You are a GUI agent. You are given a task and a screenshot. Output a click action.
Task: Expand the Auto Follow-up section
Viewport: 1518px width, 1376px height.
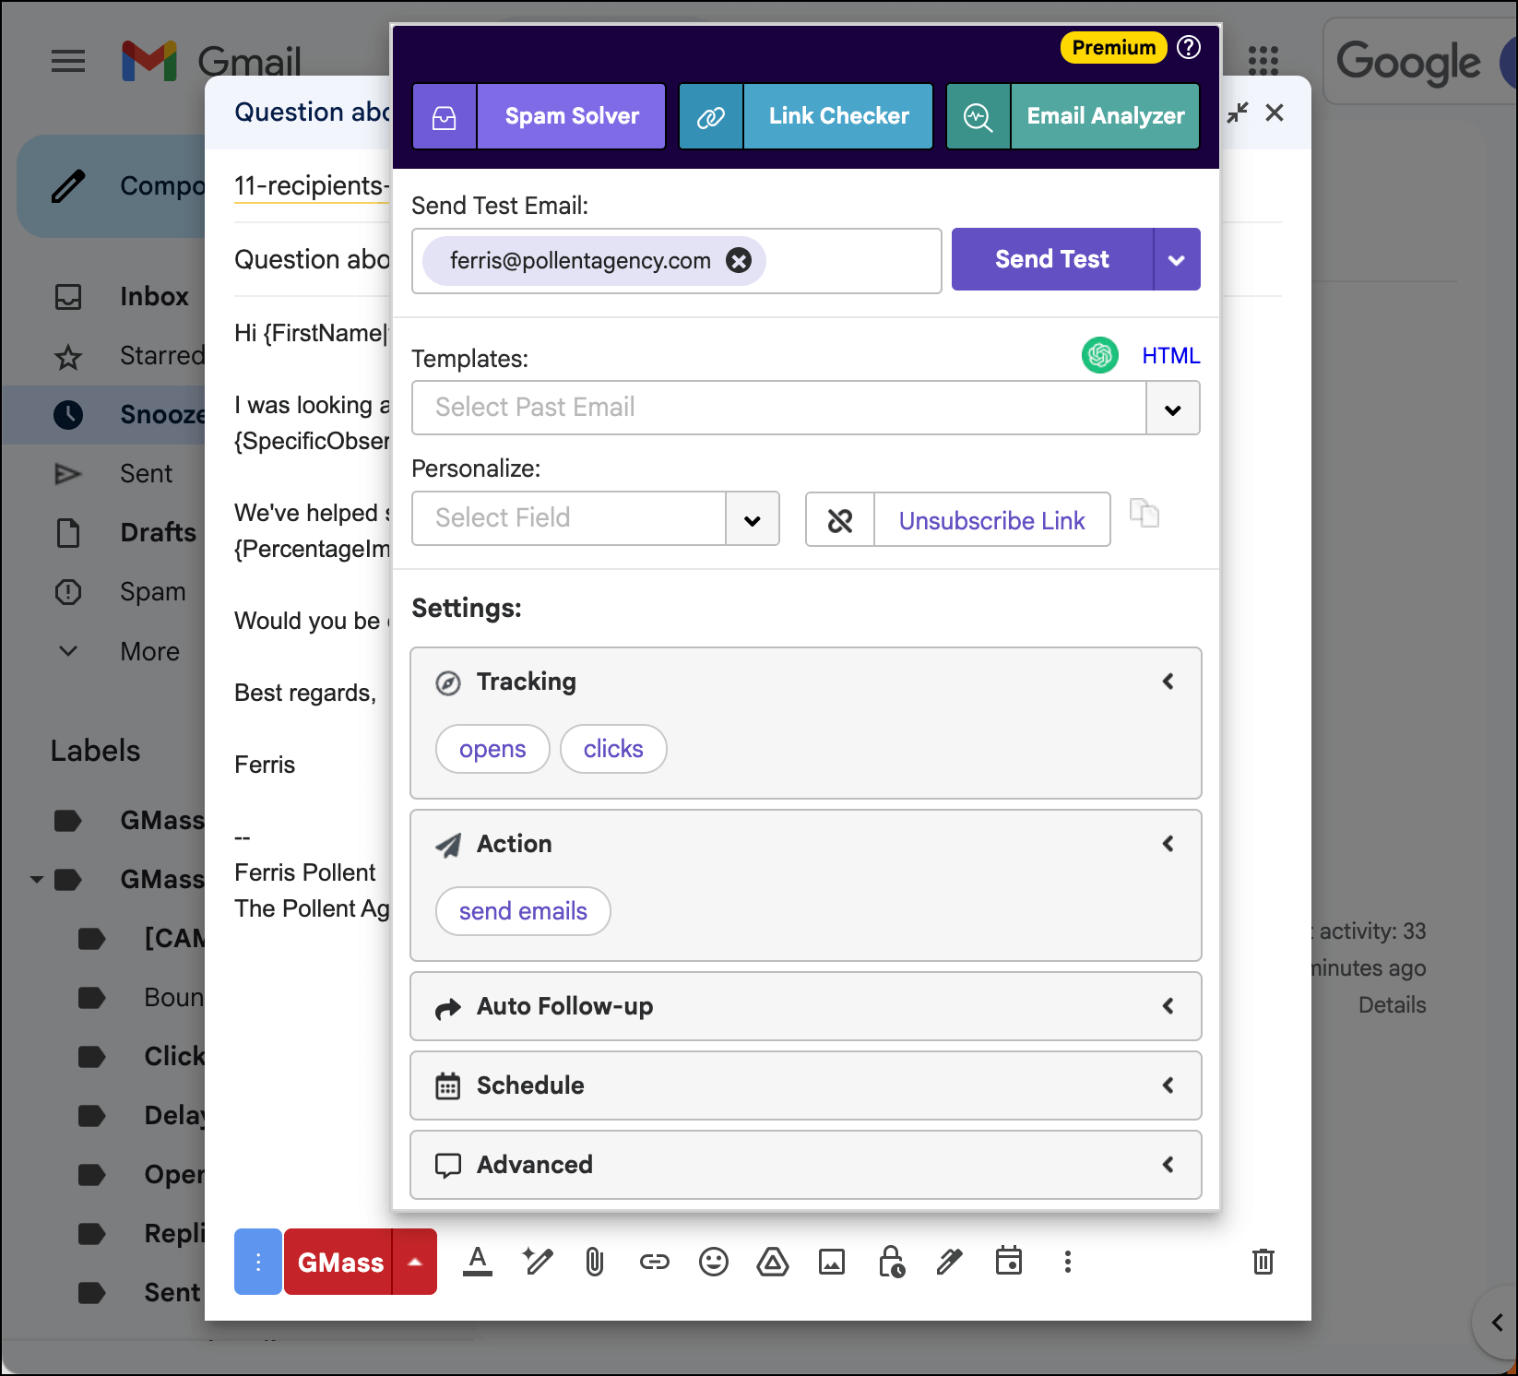point(805,1006)
